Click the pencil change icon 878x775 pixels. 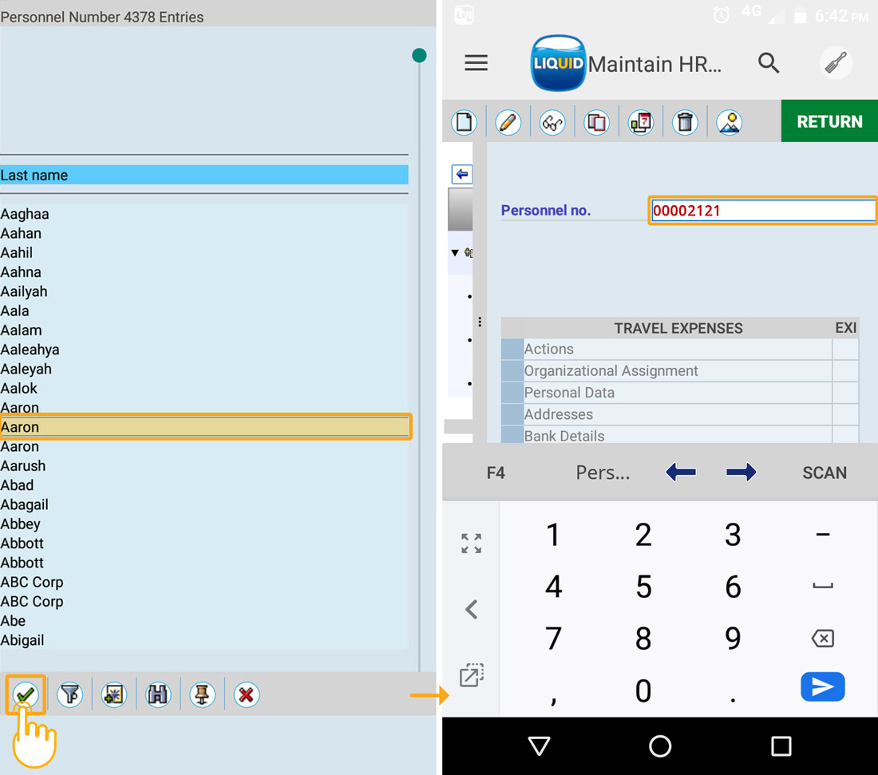click(x=508, y=122)
